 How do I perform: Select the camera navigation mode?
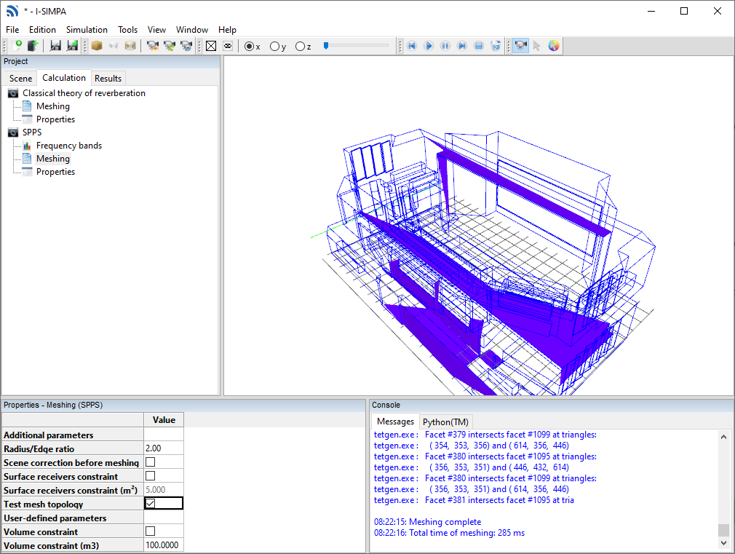(520, 46)
